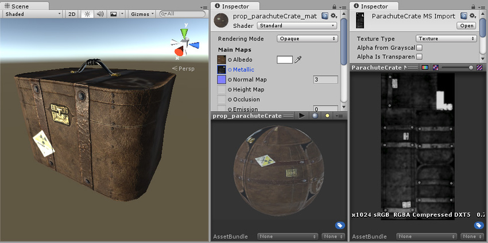
Task: Open help for the ParachuteCrate MS Import
Action: click(x=464, y=16)
